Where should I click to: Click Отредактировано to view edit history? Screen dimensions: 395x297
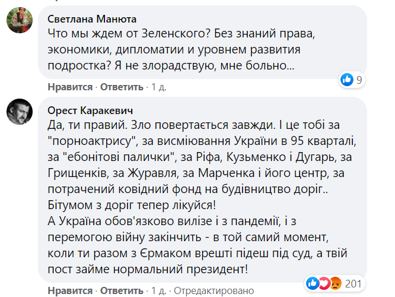(x=214, y=290)
